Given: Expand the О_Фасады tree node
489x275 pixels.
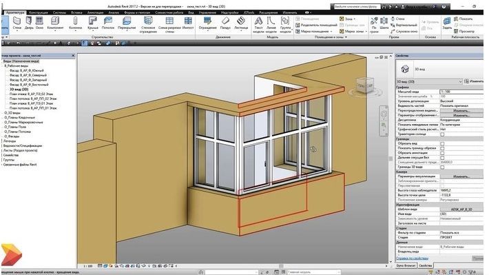Looking at the screenshot, I should 12,136.
